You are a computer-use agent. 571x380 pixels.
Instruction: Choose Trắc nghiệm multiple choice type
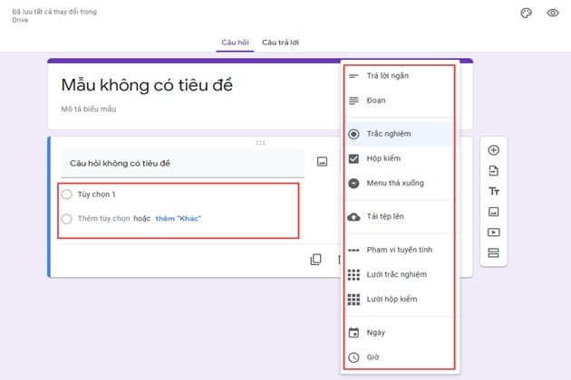pos(400,134)
